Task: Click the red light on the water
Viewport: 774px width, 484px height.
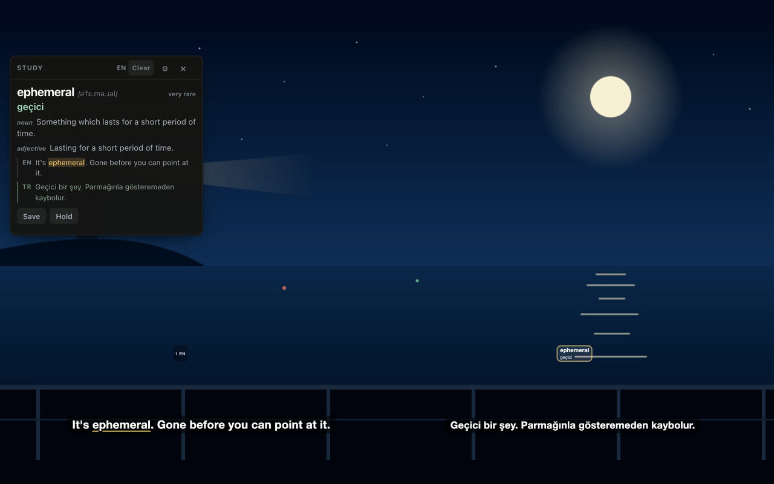Action: click(284, 288)
